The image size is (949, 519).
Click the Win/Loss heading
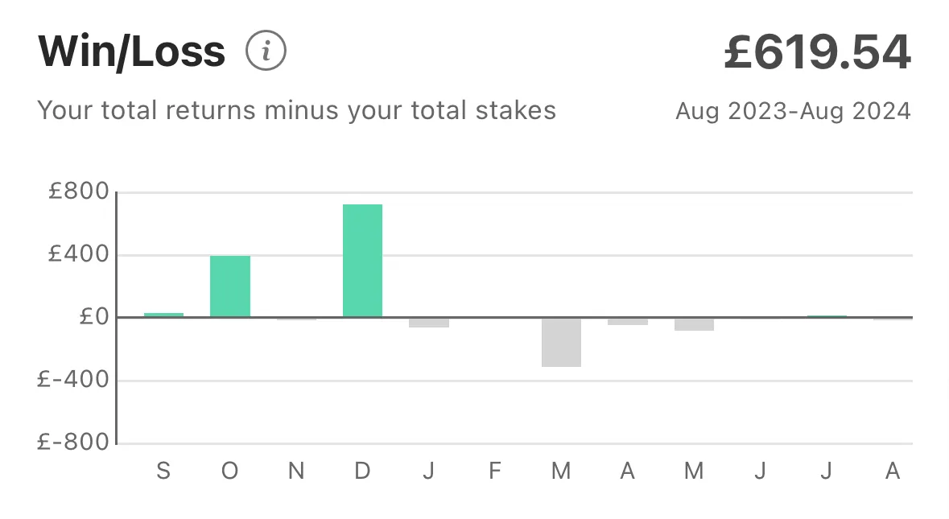(131, 52)
